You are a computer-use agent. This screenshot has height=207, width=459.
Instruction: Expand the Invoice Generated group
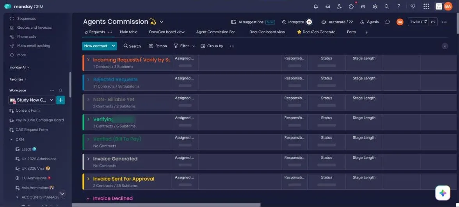[x=88, y=159]
